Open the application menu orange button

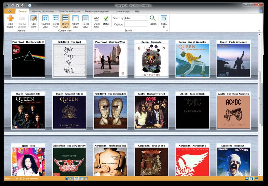click(x=9, y=11)
